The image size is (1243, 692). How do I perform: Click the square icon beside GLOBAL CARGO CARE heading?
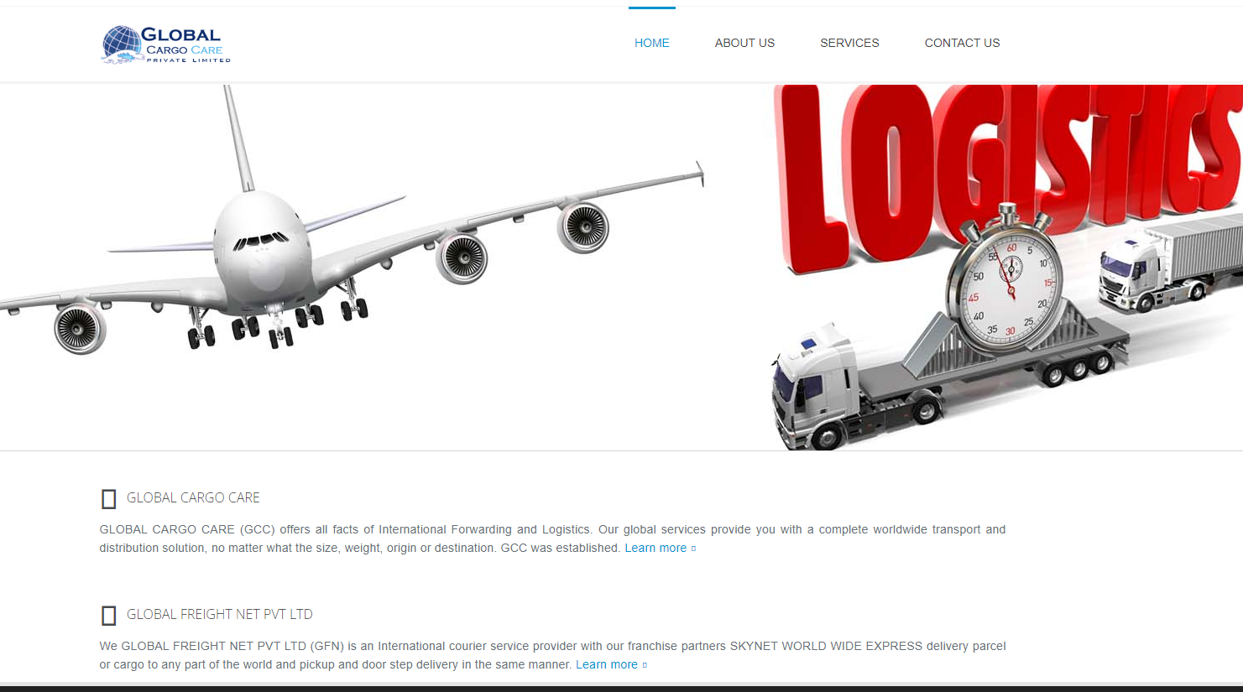(x=108, y=499)
